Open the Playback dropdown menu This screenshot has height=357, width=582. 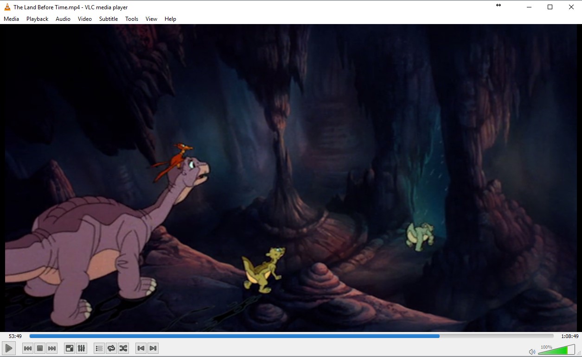pyautogui.click(x=37, y=19)
